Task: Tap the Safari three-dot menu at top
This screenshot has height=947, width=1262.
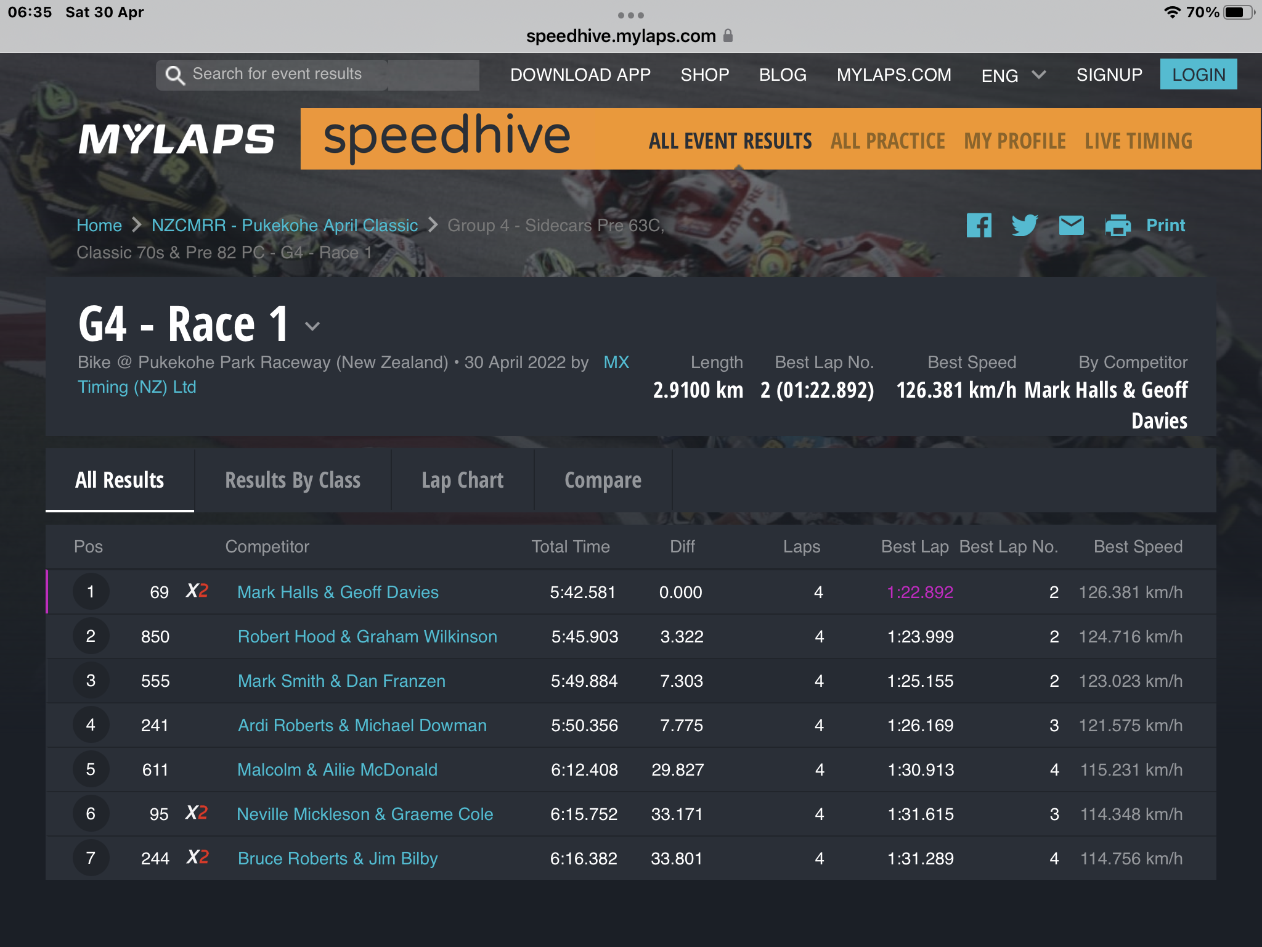Action: pyautogui.click(x=631, y=15)
